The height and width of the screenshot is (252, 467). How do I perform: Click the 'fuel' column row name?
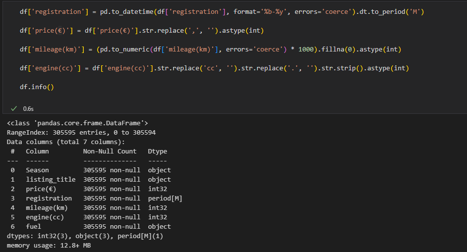33,227
